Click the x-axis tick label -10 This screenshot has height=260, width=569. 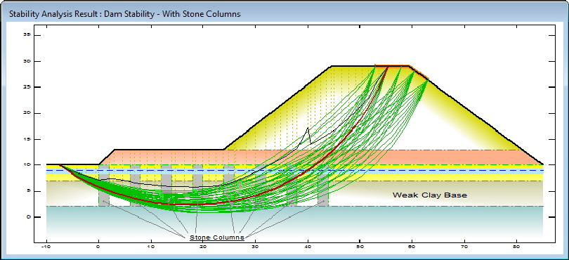tap(46, 247)
